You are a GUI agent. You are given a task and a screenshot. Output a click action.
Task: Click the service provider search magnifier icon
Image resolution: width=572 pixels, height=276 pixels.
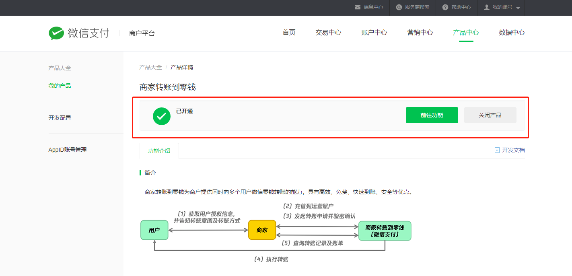click(x=399, y=7)
